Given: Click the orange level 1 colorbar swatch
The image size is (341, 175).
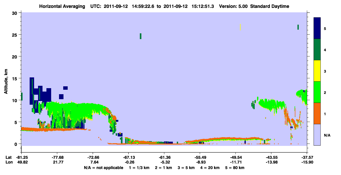Looking at the screenshot, I should click(317, 113).
